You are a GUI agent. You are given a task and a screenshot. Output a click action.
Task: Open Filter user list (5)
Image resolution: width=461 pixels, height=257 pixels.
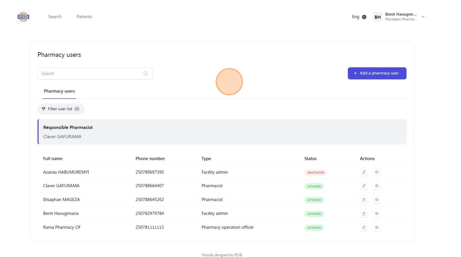[x=61, y=109]
